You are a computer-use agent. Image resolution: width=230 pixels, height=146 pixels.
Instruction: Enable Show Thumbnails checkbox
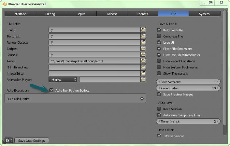[x=159, y=73]
